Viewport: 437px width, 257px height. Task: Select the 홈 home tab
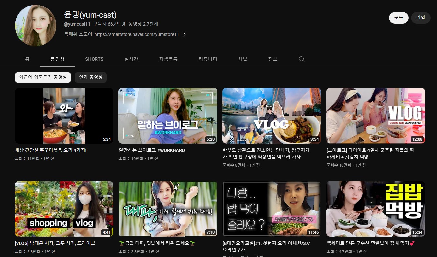pos(27,59)
